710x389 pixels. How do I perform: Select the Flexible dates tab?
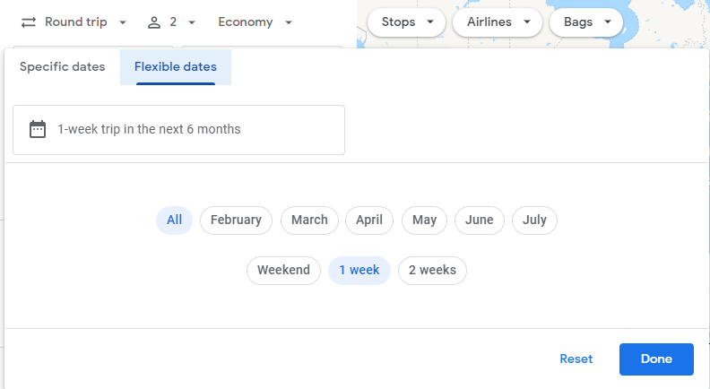tap(176, 67)
